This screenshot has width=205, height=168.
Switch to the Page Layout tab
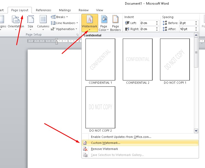pos(20,10)
